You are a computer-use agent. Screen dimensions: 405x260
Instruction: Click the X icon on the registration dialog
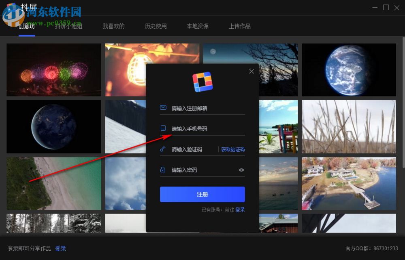pyautogui.click(x=252, y=71)
